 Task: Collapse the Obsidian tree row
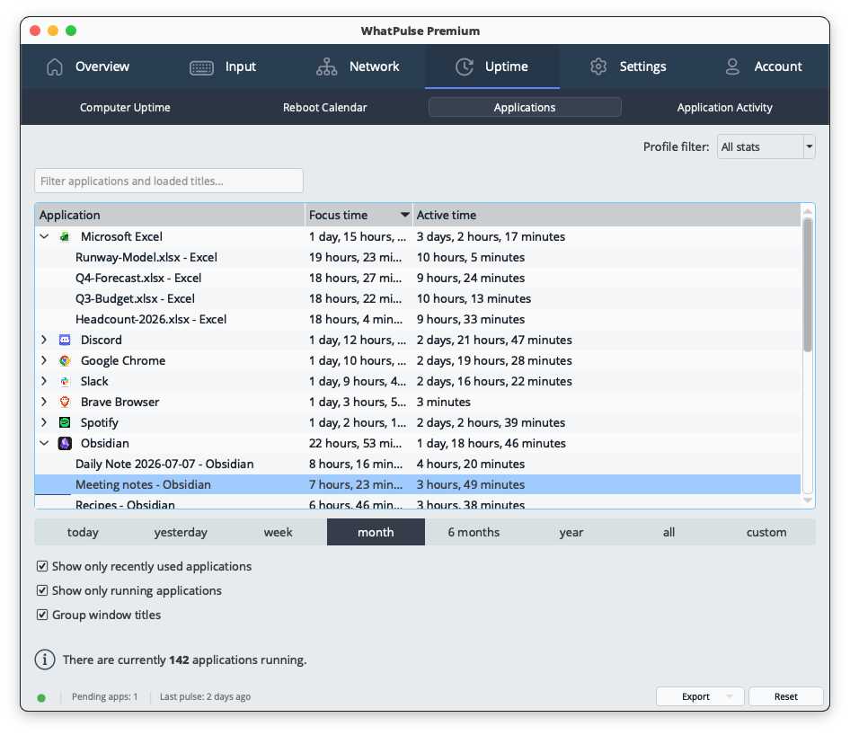44,443
